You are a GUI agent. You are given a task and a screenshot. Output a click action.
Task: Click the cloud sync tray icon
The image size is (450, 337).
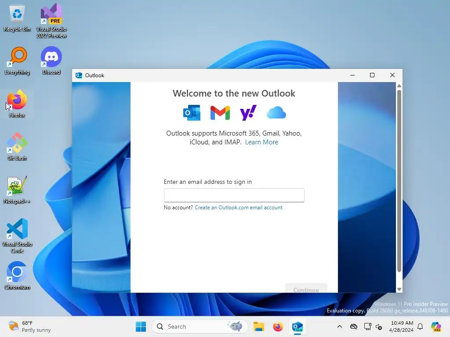(x=354, y=326)
